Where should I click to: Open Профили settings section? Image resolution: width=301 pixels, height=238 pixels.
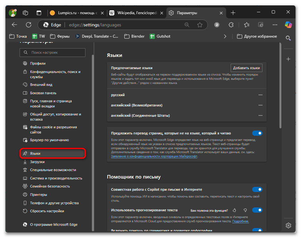tap(38, 63)
